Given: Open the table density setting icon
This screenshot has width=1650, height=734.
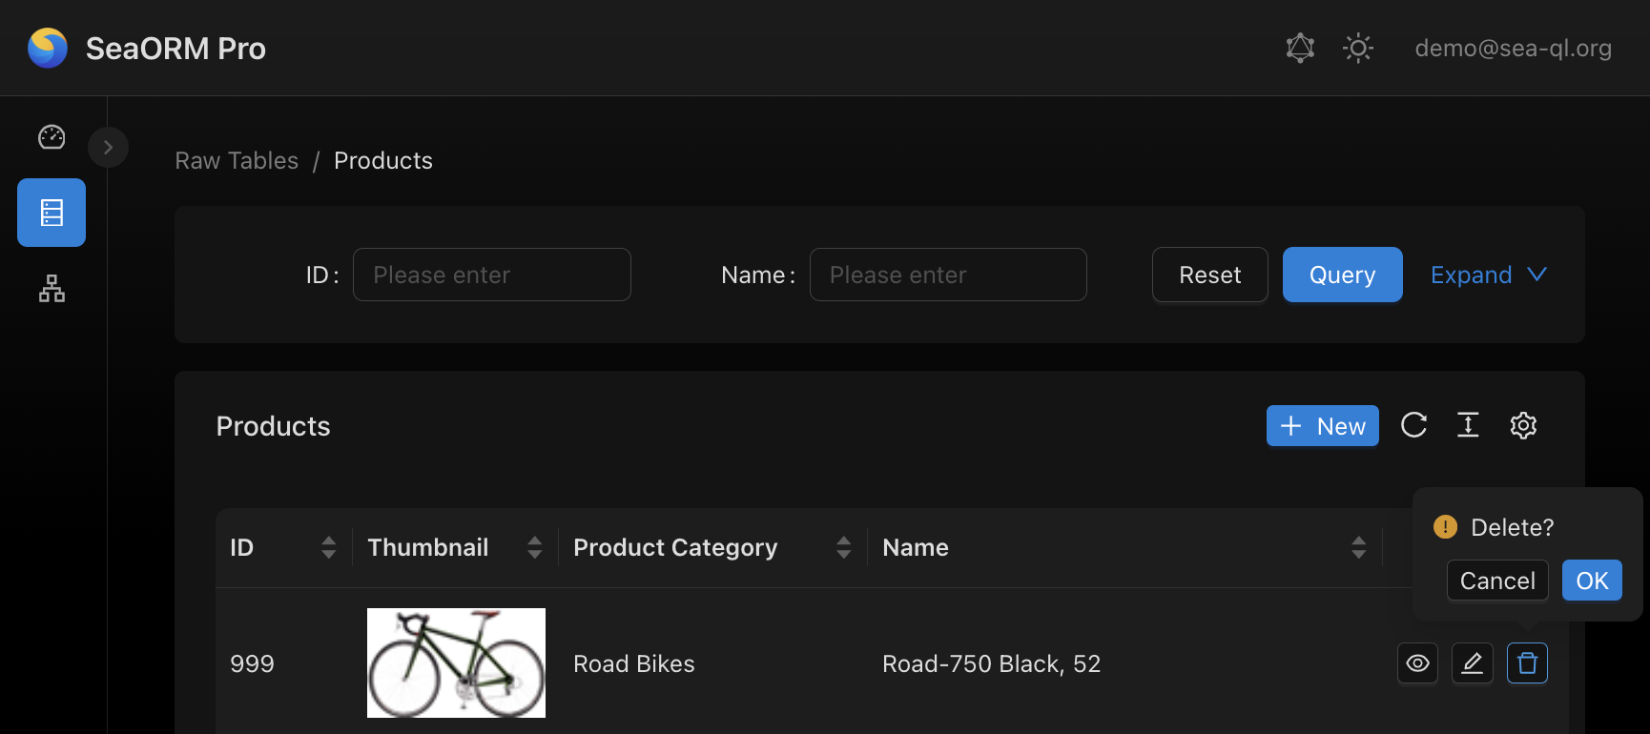Looking at the screenshot, I should pyautogui.click(x=1468, y=425).
